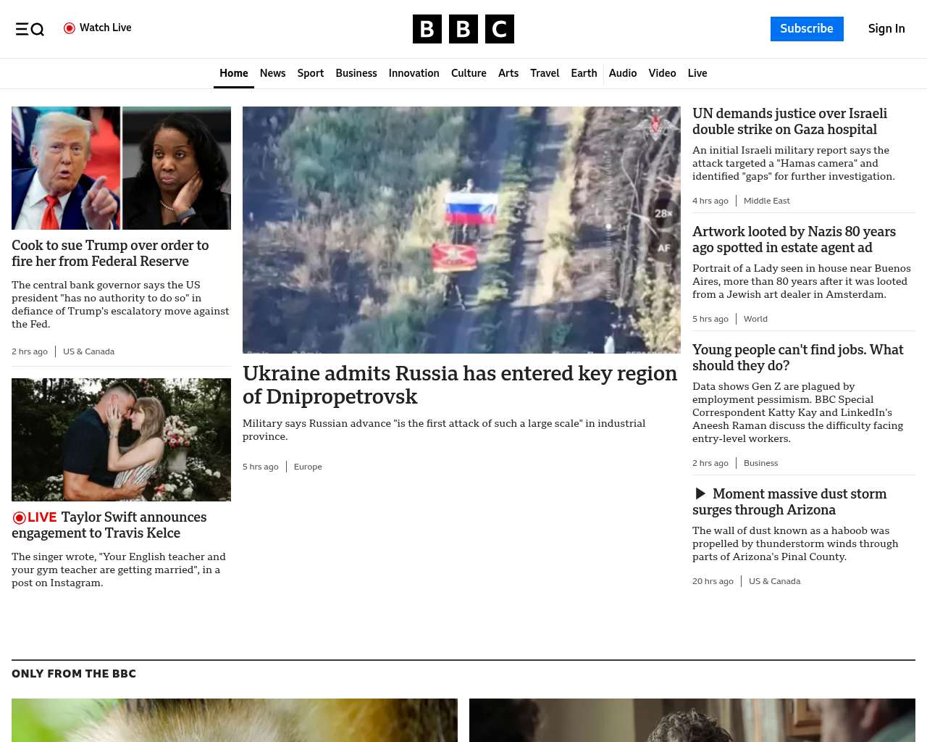The width and height of the screenshot is (927, 742).
Task: Open UN demands justice Gaza headline
Action: pos(789,122)
